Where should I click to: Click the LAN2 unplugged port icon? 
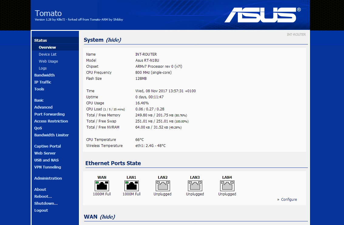163,186
